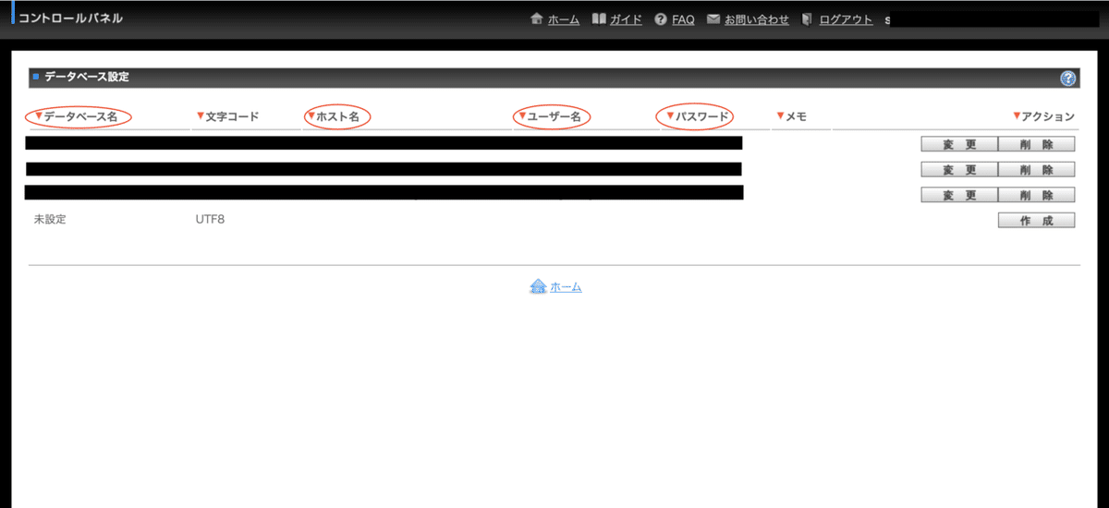Screen dimensions: 1109x508
Task: Click the FAQ question mark icon
Action: tap(661, 18)
